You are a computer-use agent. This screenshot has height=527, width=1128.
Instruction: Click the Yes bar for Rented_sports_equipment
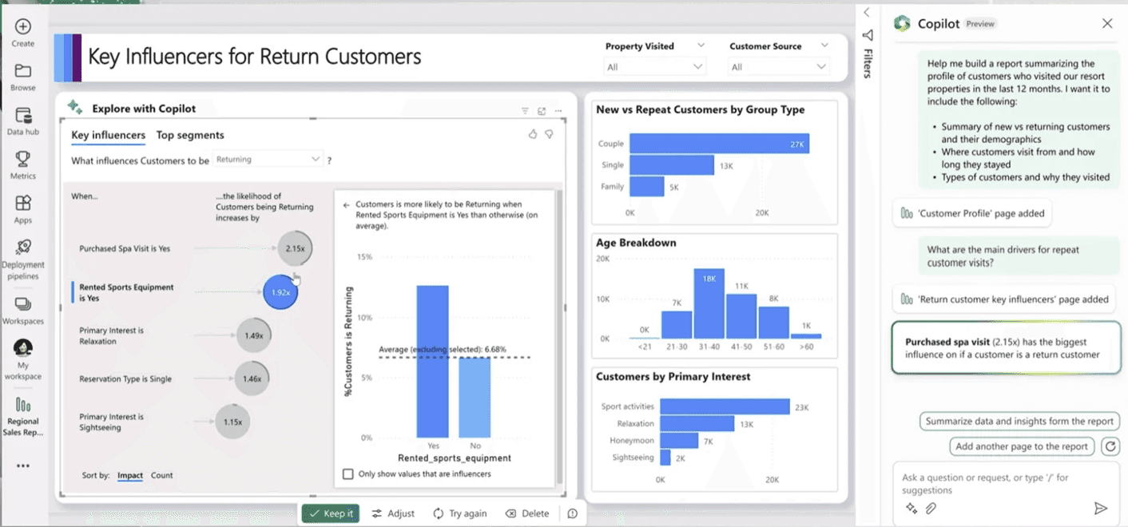coord(433,361)
